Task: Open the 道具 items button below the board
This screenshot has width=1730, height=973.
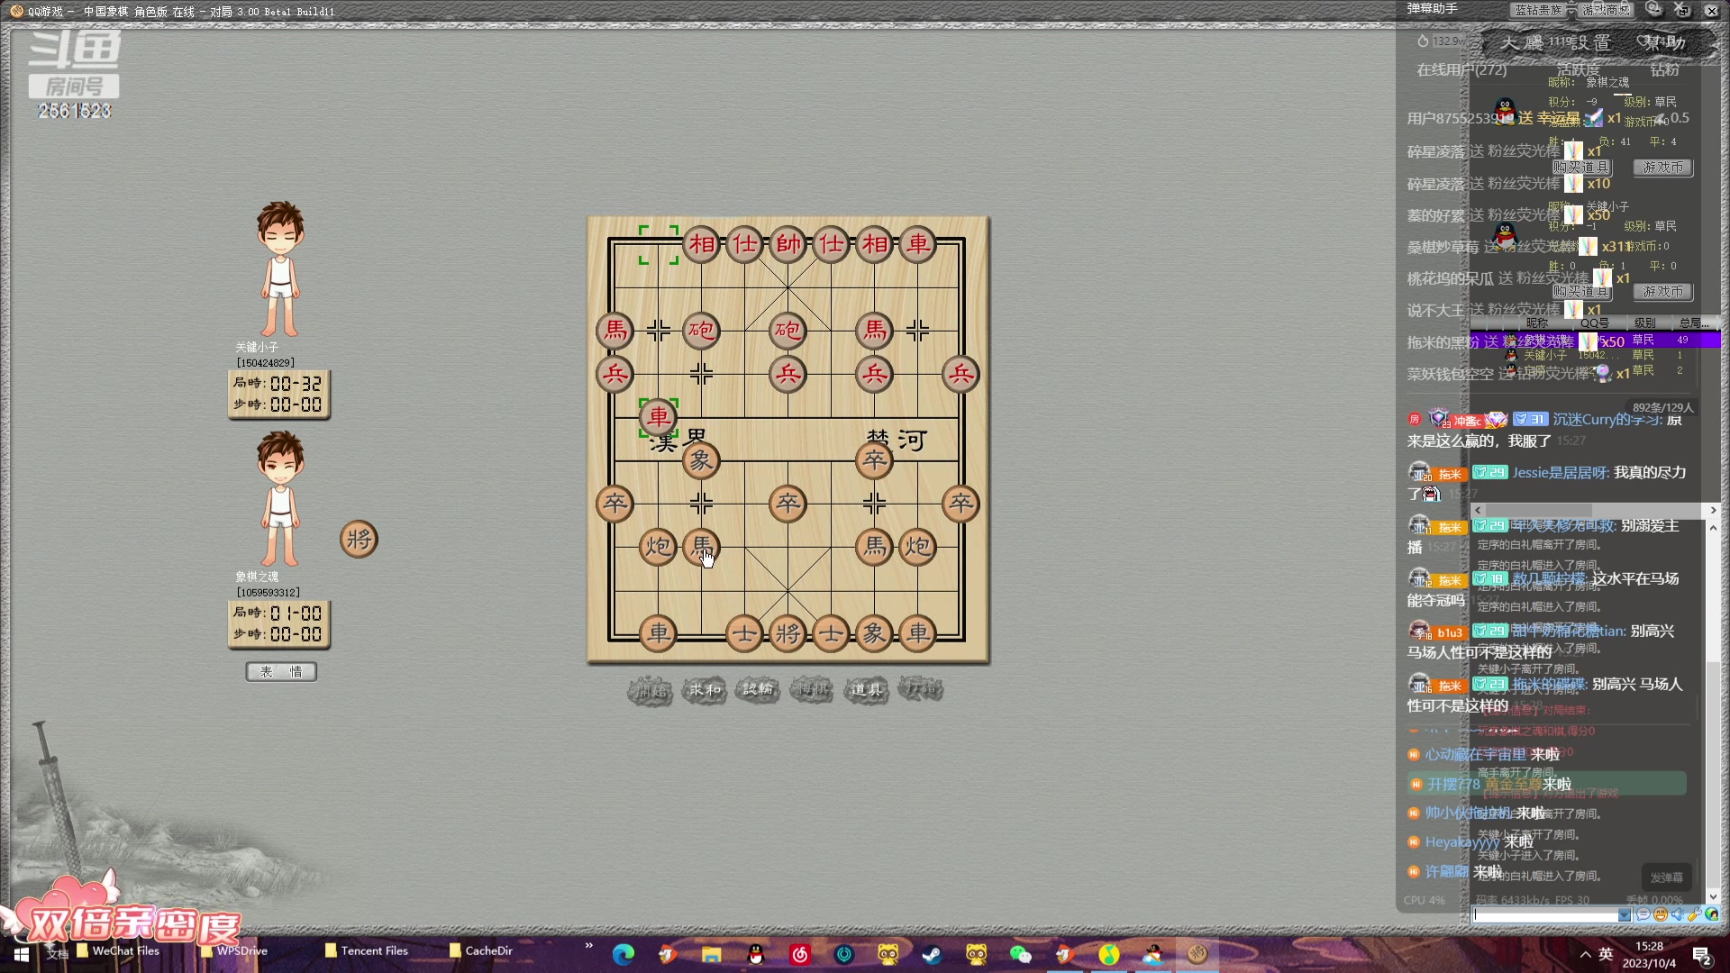Action: 866,690
